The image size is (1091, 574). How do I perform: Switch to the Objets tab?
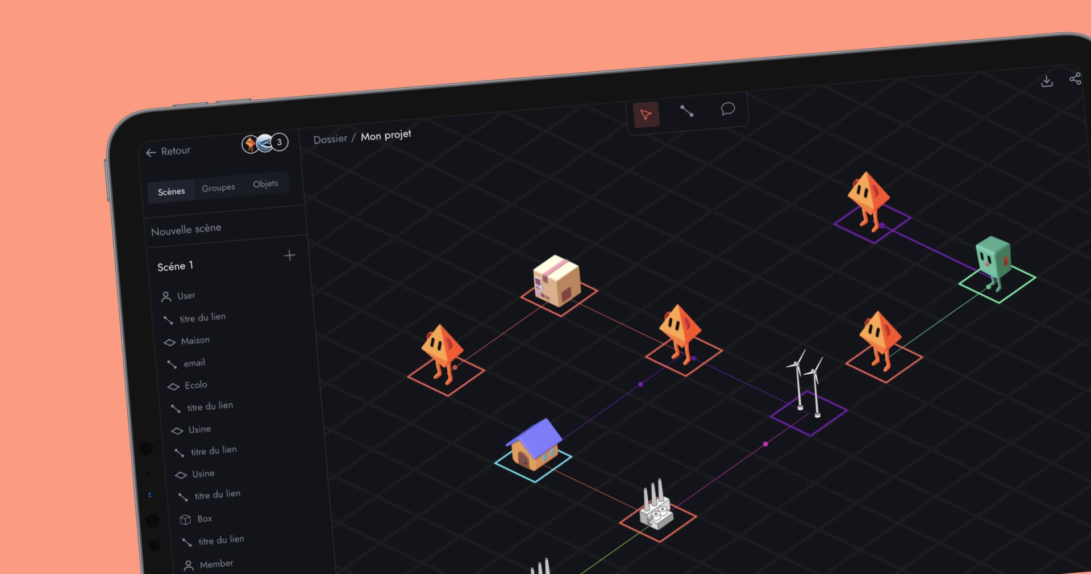(265, 183)
